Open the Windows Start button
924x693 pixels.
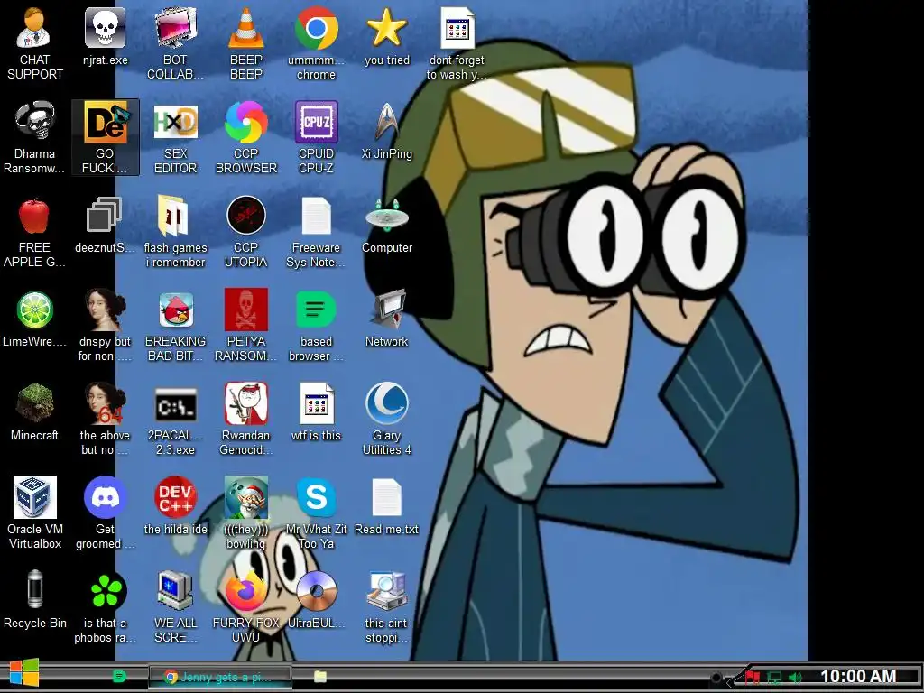pos(23,673)
